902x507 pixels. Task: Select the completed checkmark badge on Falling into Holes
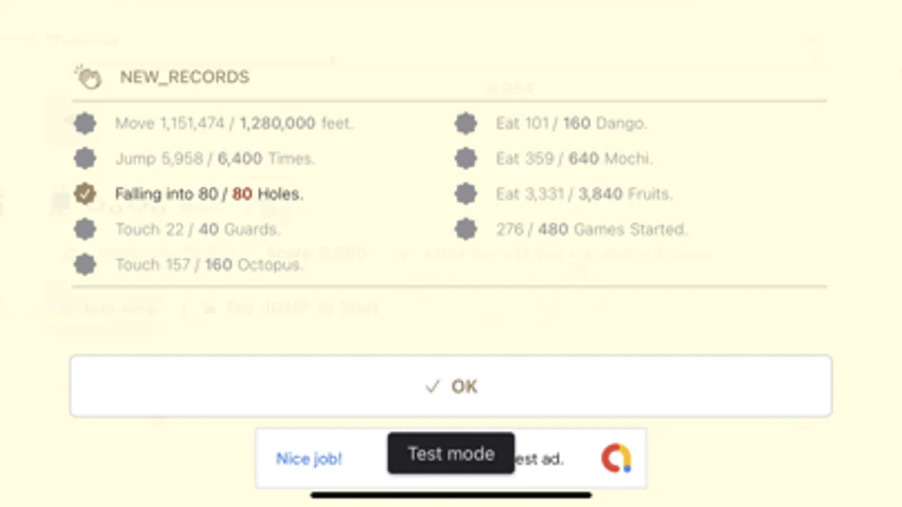[85, 194]
